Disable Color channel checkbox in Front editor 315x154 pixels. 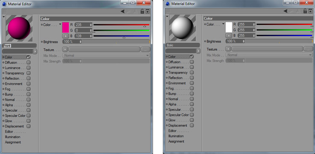tap(29, 57)
